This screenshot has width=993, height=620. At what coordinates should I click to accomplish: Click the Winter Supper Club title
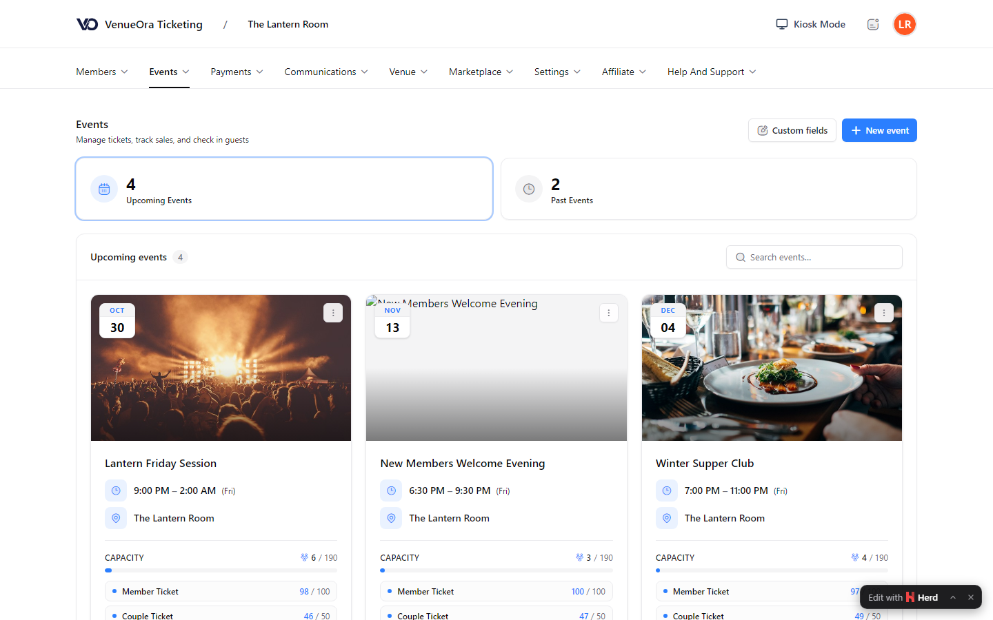click(x=705, y=464)
